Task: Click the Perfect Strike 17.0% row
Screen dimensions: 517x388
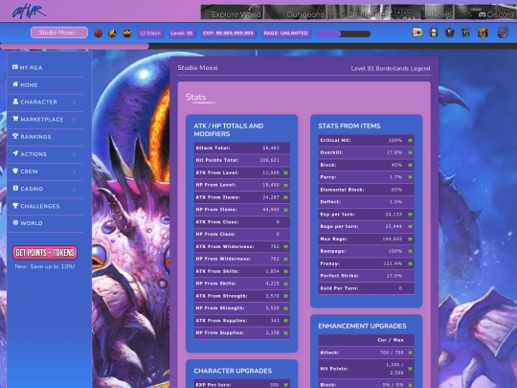Action: click(x=366, y=276)
